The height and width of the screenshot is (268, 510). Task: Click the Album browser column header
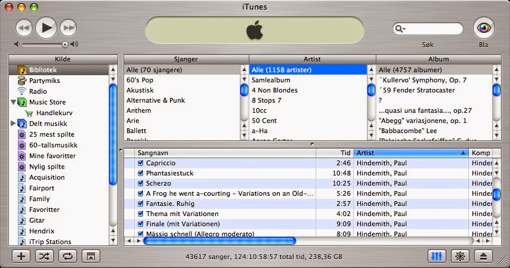click(438, 59)
